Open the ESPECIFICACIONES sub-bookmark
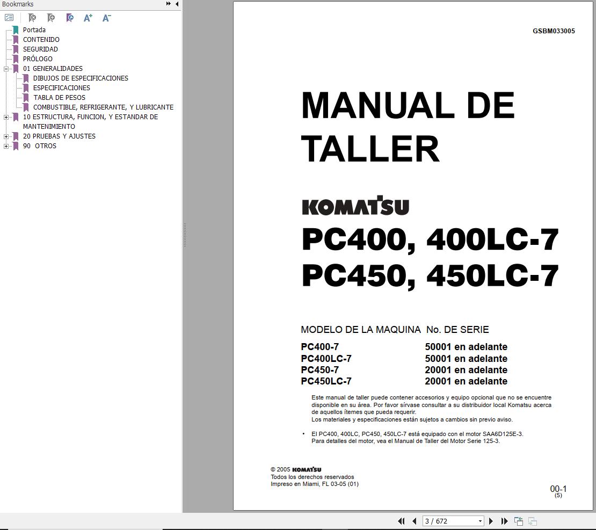Image resolution: width=596 pixels, height=530 pixels. 62,88
